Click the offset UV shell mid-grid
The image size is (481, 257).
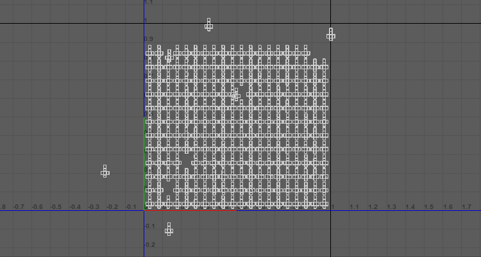(235, 94)
